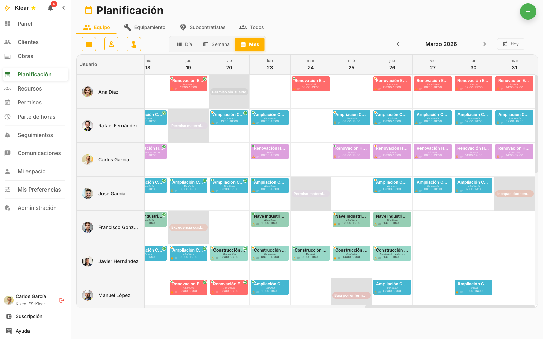Click the Hoy button
Image resolution: width=543 pixels, height=339 pixels.
[x=510, y=44]
